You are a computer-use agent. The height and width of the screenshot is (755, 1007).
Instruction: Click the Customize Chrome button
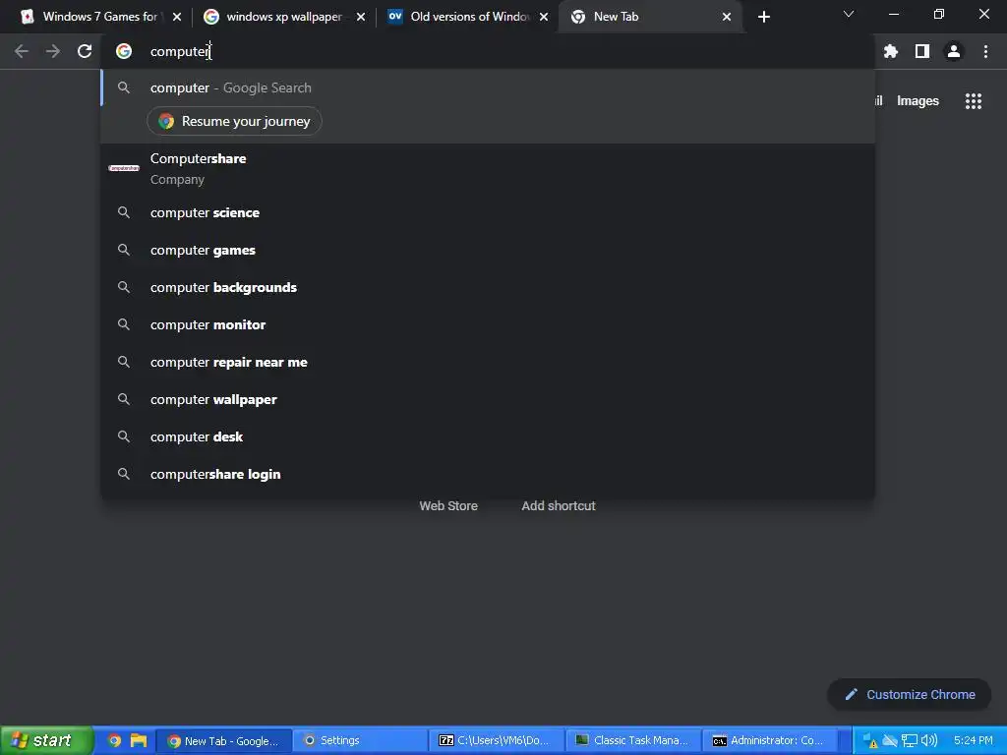tap(910, 695)
